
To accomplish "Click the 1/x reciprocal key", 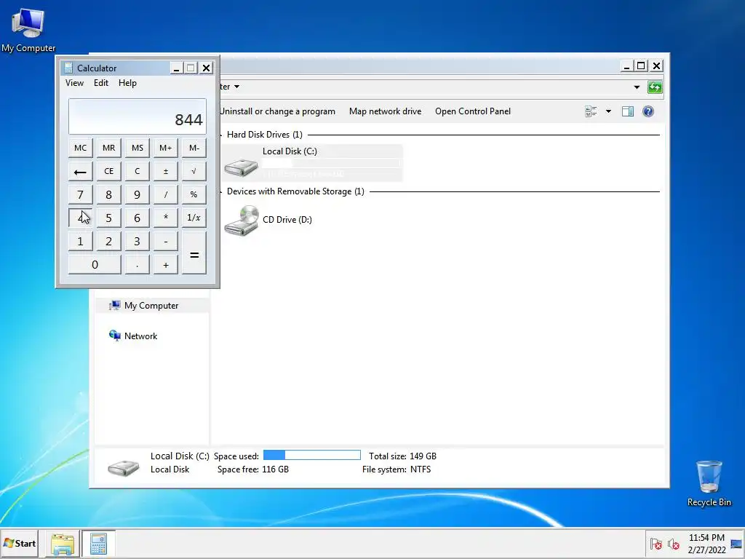I will [194, 218].
